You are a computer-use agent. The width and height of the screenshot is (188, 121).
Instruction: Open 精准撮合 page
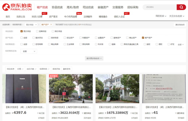tap(103, 17)
